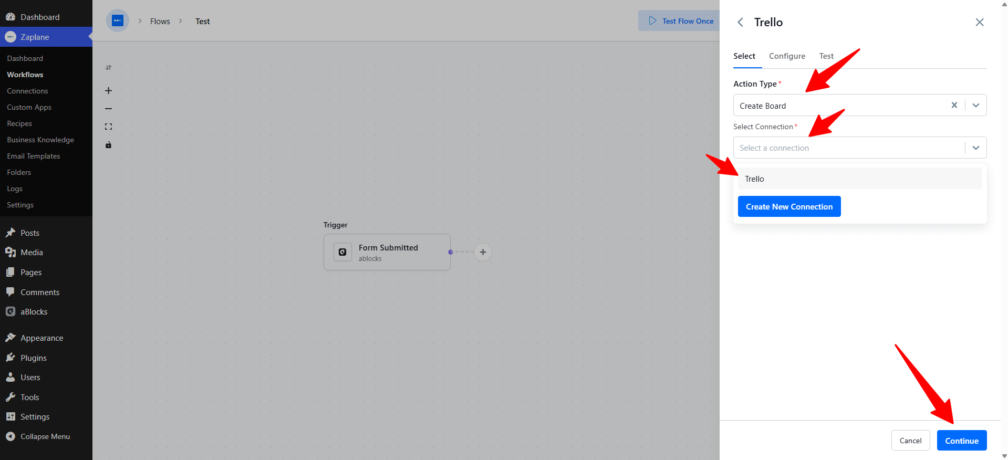Click the Users person icon
This screenshot has height=460, width=1008.
11,377
